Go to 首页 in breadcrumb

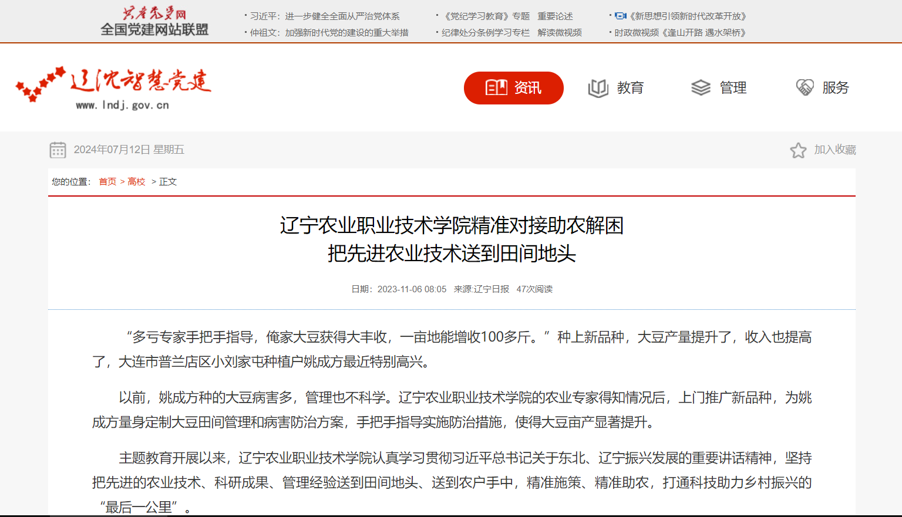pyautogui.click(x=107, y=182)
